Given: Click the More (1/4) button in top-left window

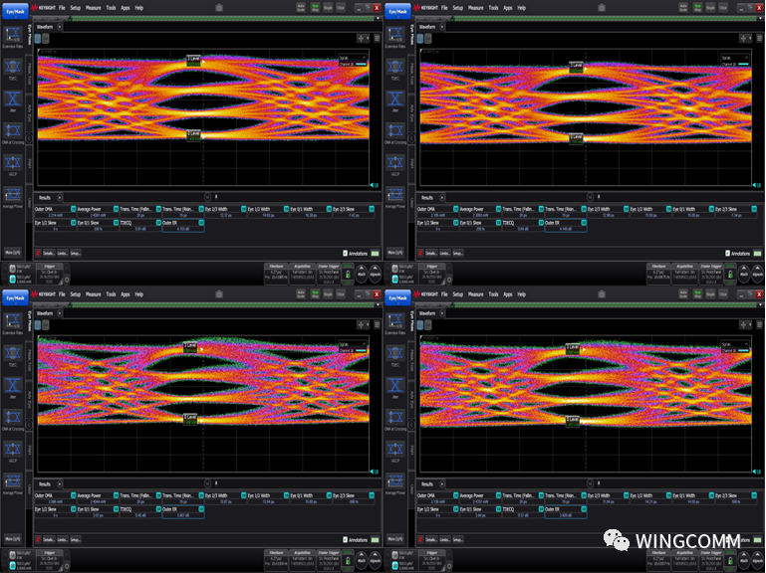Looking at the screenshot, I should (13, 253).
